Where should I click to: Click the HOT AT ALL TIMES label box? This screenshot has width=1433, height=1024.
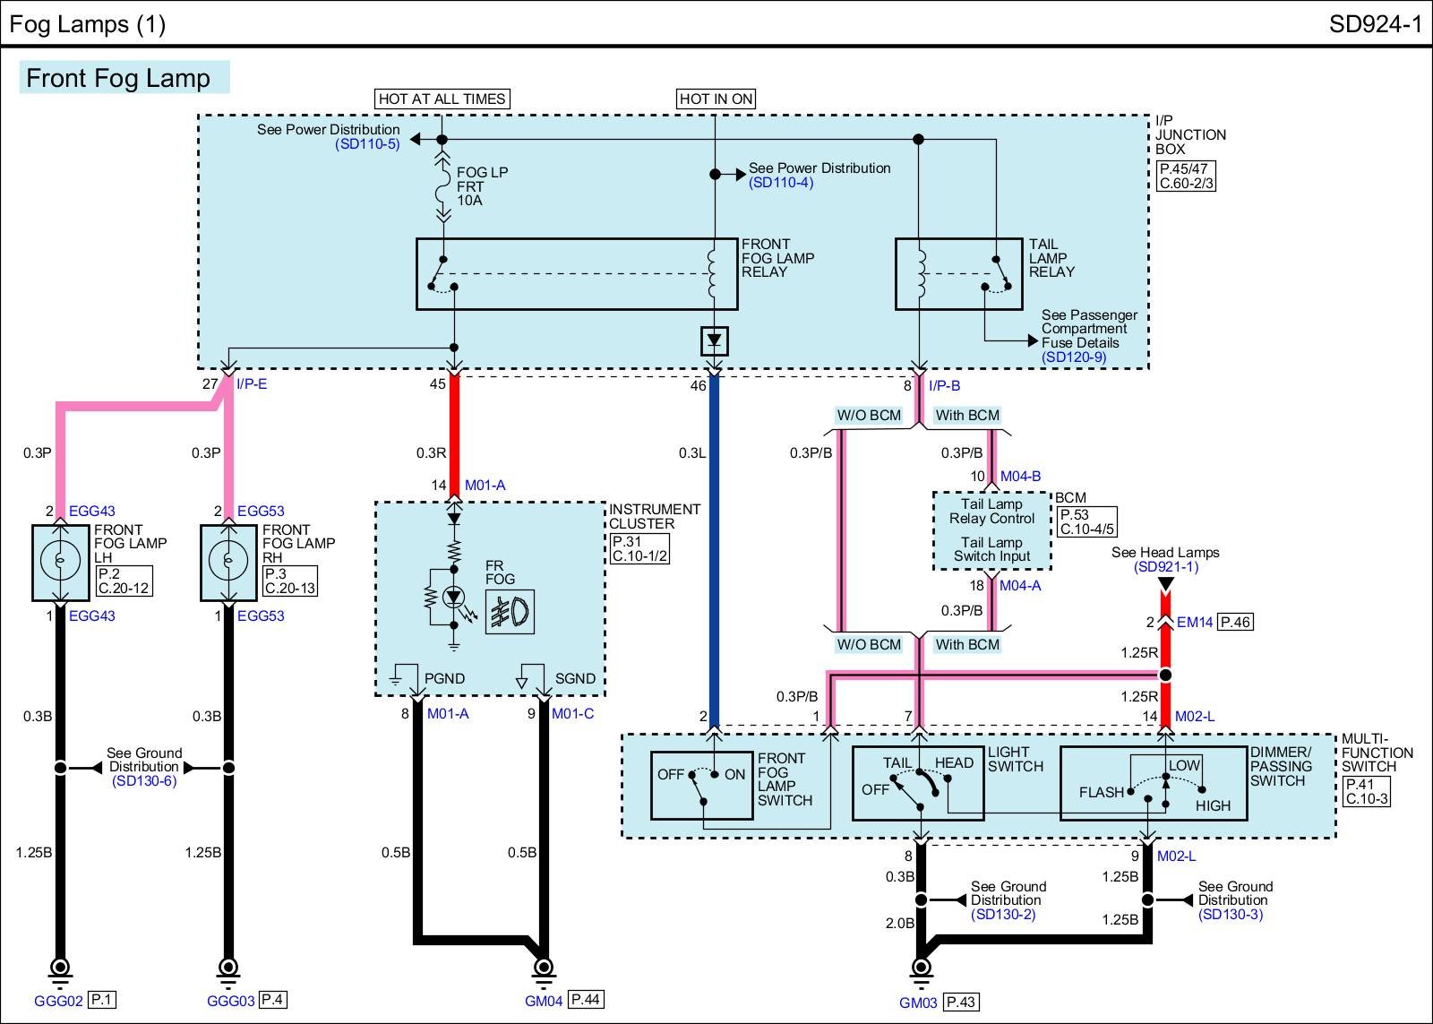pyautogui.click(x=442, y=99)
